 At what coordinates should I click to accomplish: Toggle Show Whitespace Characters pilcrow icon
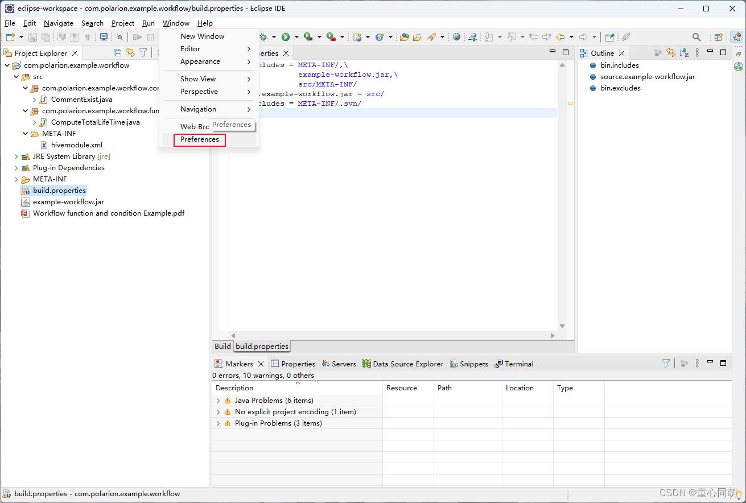point(88,37)
